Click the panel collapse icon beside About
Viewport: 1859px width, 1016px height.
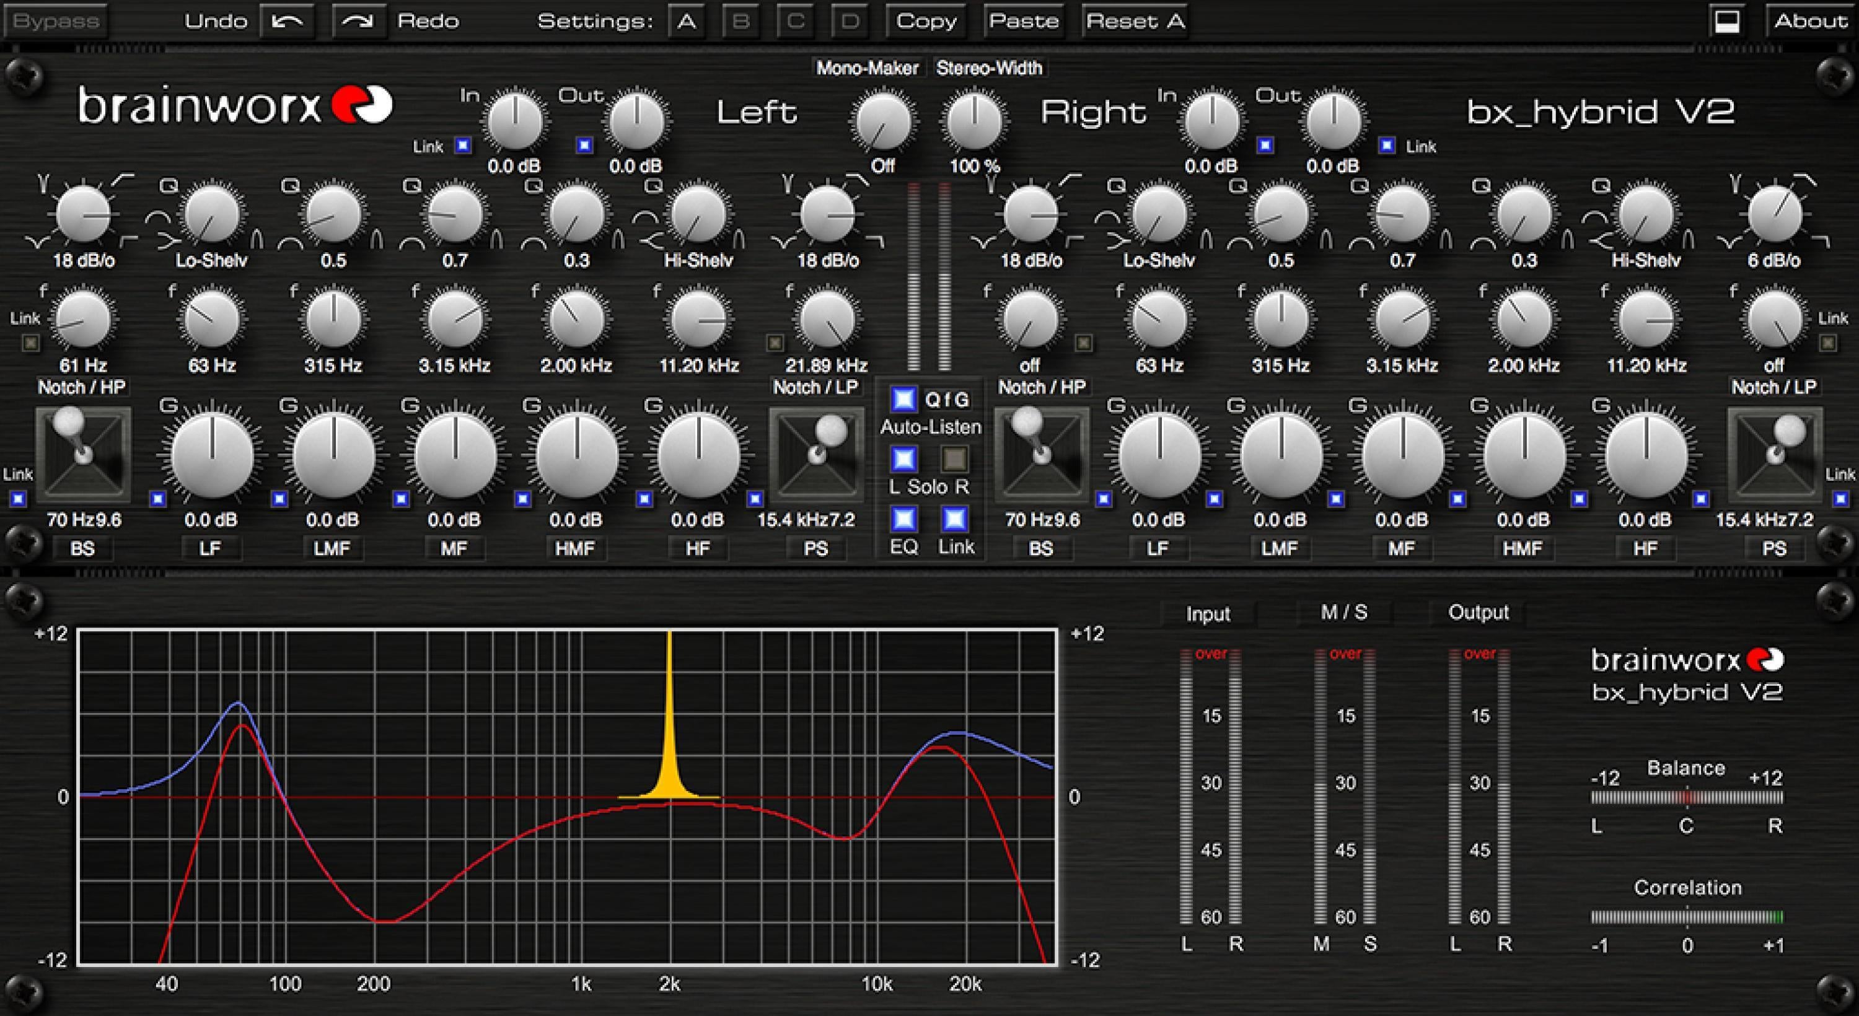1727,21
